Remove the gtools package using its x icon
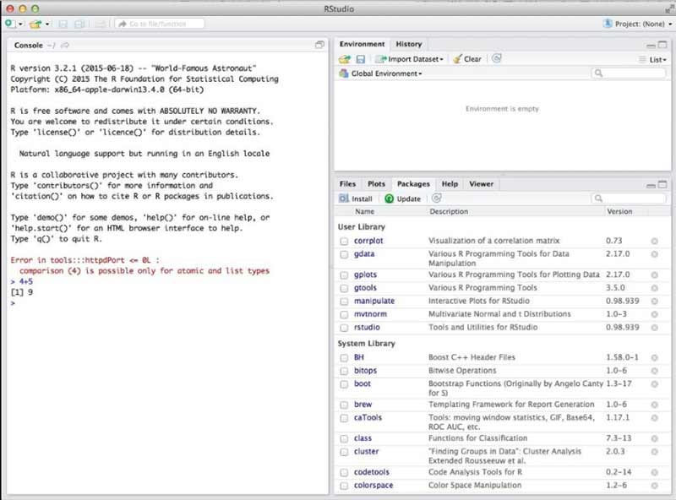Screen dimensions: 676x500 [x=654, y=288]
